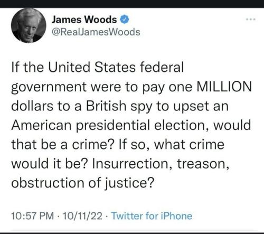Viewport: 264px width, 234px height.
Task: Click the phrase 'British spy' in the tweet
Action: (119, 107)
